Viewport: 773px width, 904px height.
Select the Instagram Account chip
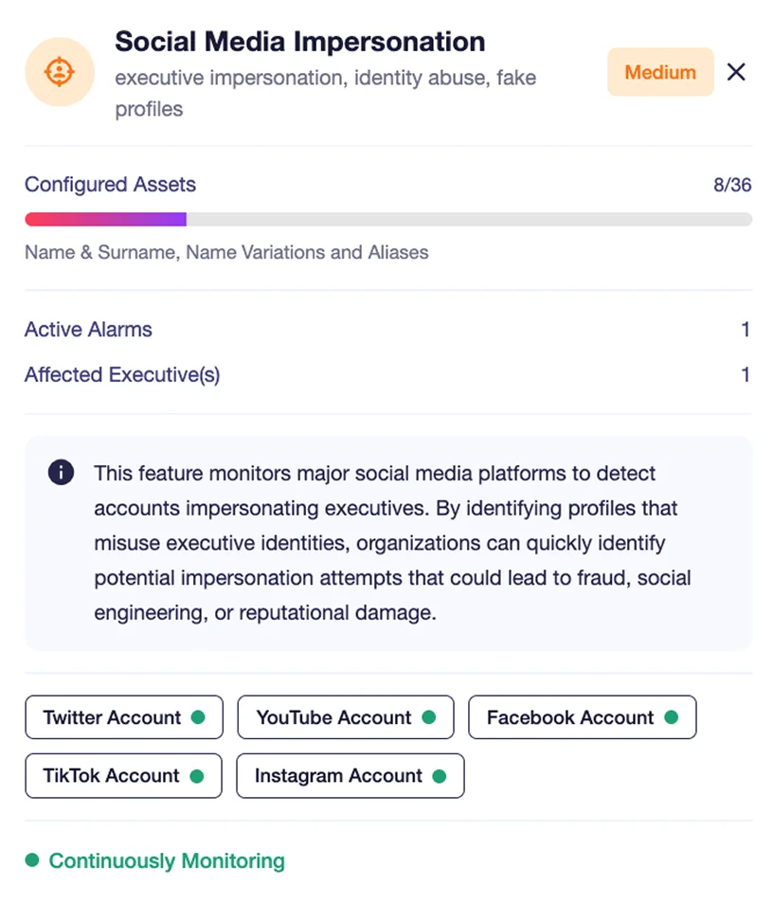pos(351,776)
